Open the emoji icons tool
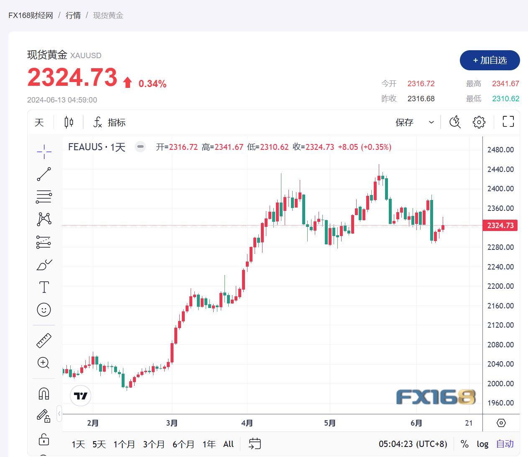 coord(44,310)
